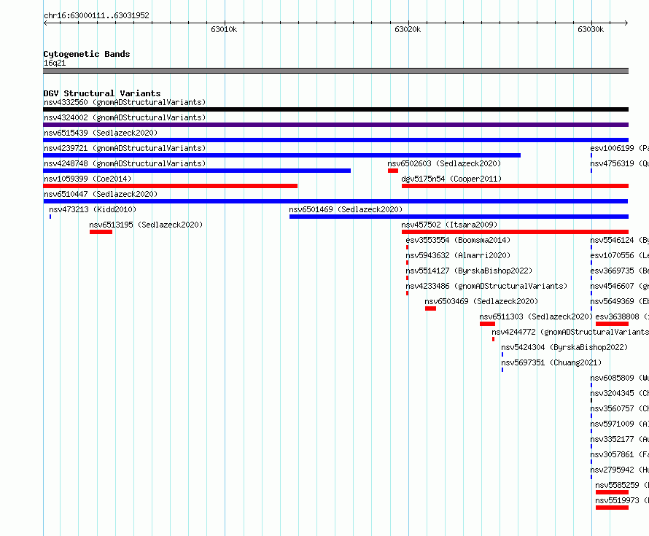Viewport: 649px width, 536px height.
Task: Select the nsv4248748 blue variant bar
Action: pos(197,171)
